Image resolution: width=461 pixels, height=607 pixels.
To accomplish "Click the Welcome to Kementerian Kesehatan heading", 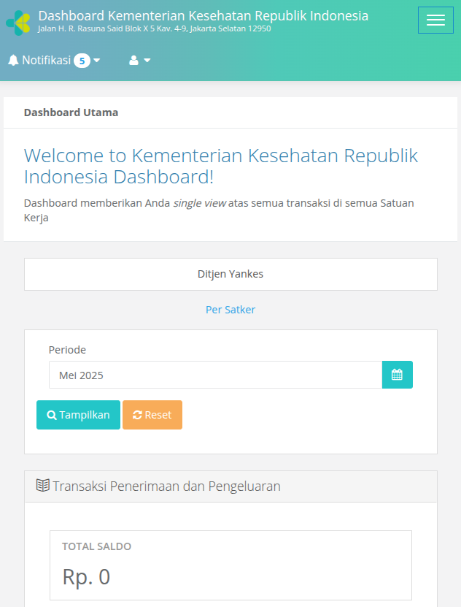I will [221, 166].
